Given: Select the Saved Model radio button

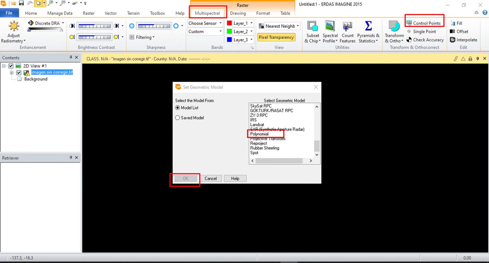Looking at the screenshot, I should (178, 118).
